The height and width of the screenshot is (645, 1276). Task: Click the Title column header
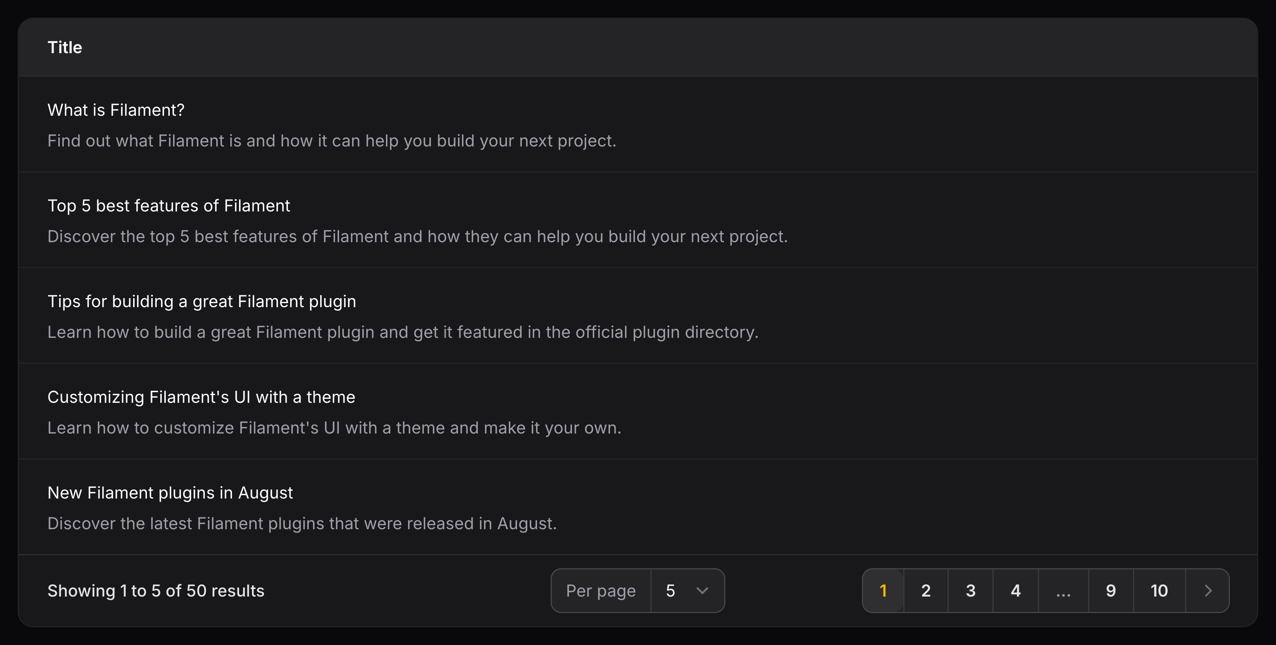(x=65, y=47)
